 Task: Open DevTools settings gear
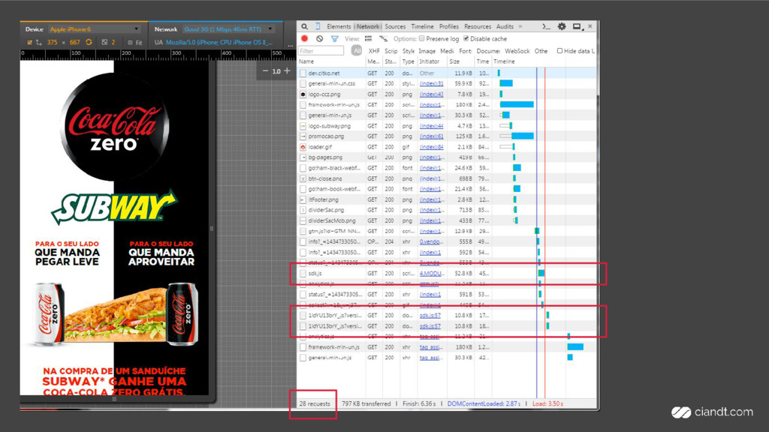coord(562,26)
